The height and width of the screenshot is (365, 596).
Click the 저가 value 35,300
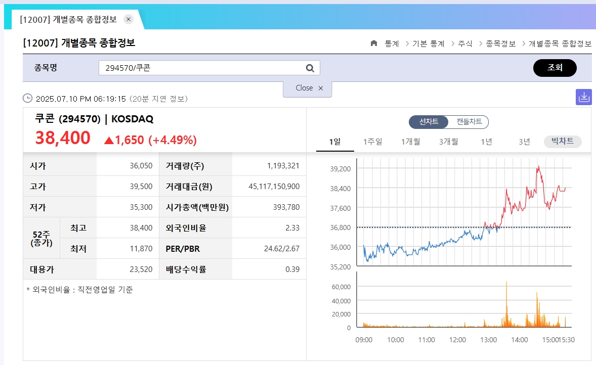(141, 207)
